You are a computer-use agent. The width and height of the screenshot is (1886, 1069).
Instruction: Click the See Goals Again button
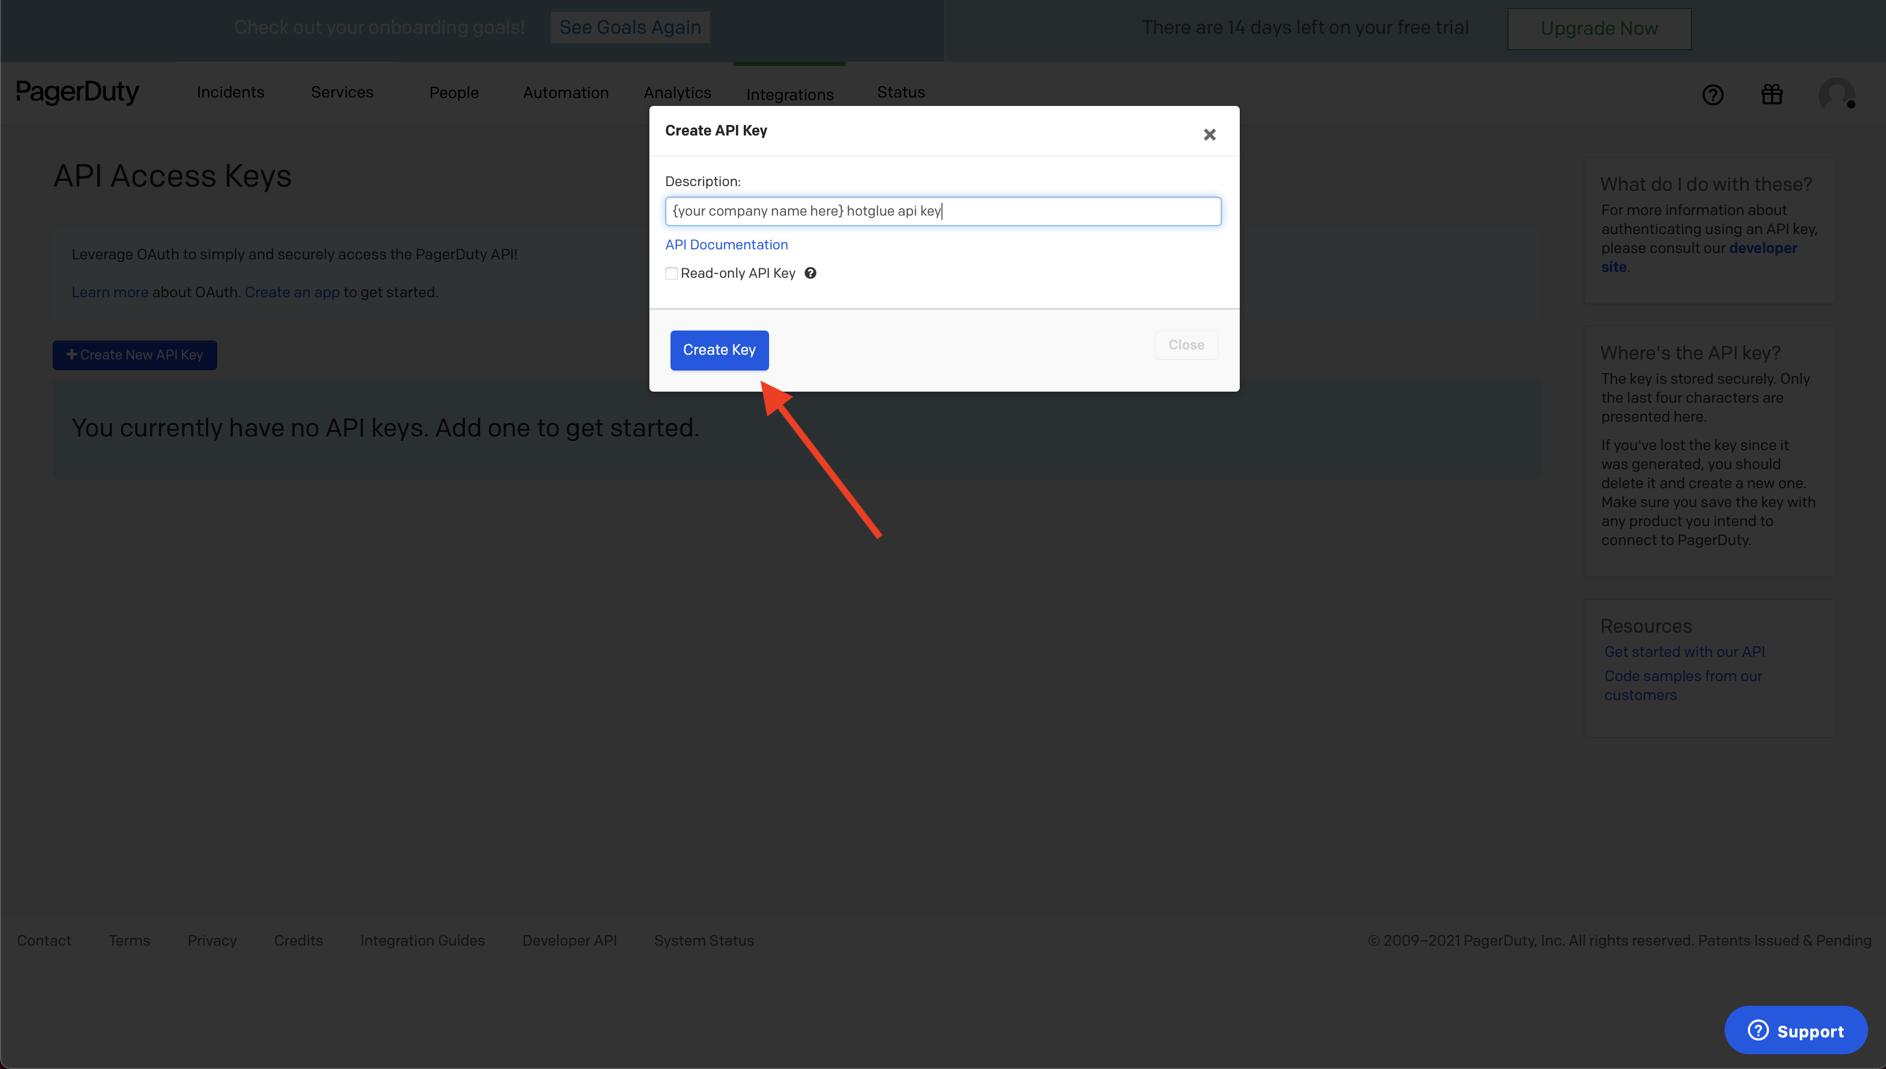(630, 27)
